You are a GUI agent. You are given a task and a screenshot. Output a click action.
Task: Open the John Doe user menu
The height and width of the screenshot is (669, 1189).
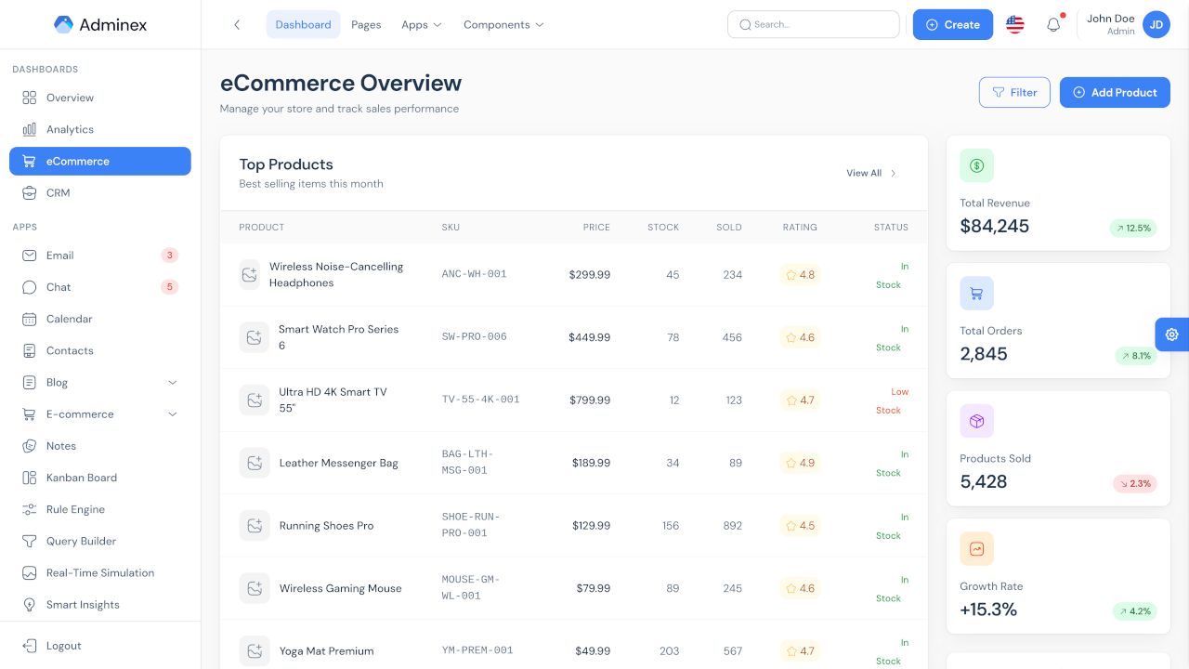1128,25
